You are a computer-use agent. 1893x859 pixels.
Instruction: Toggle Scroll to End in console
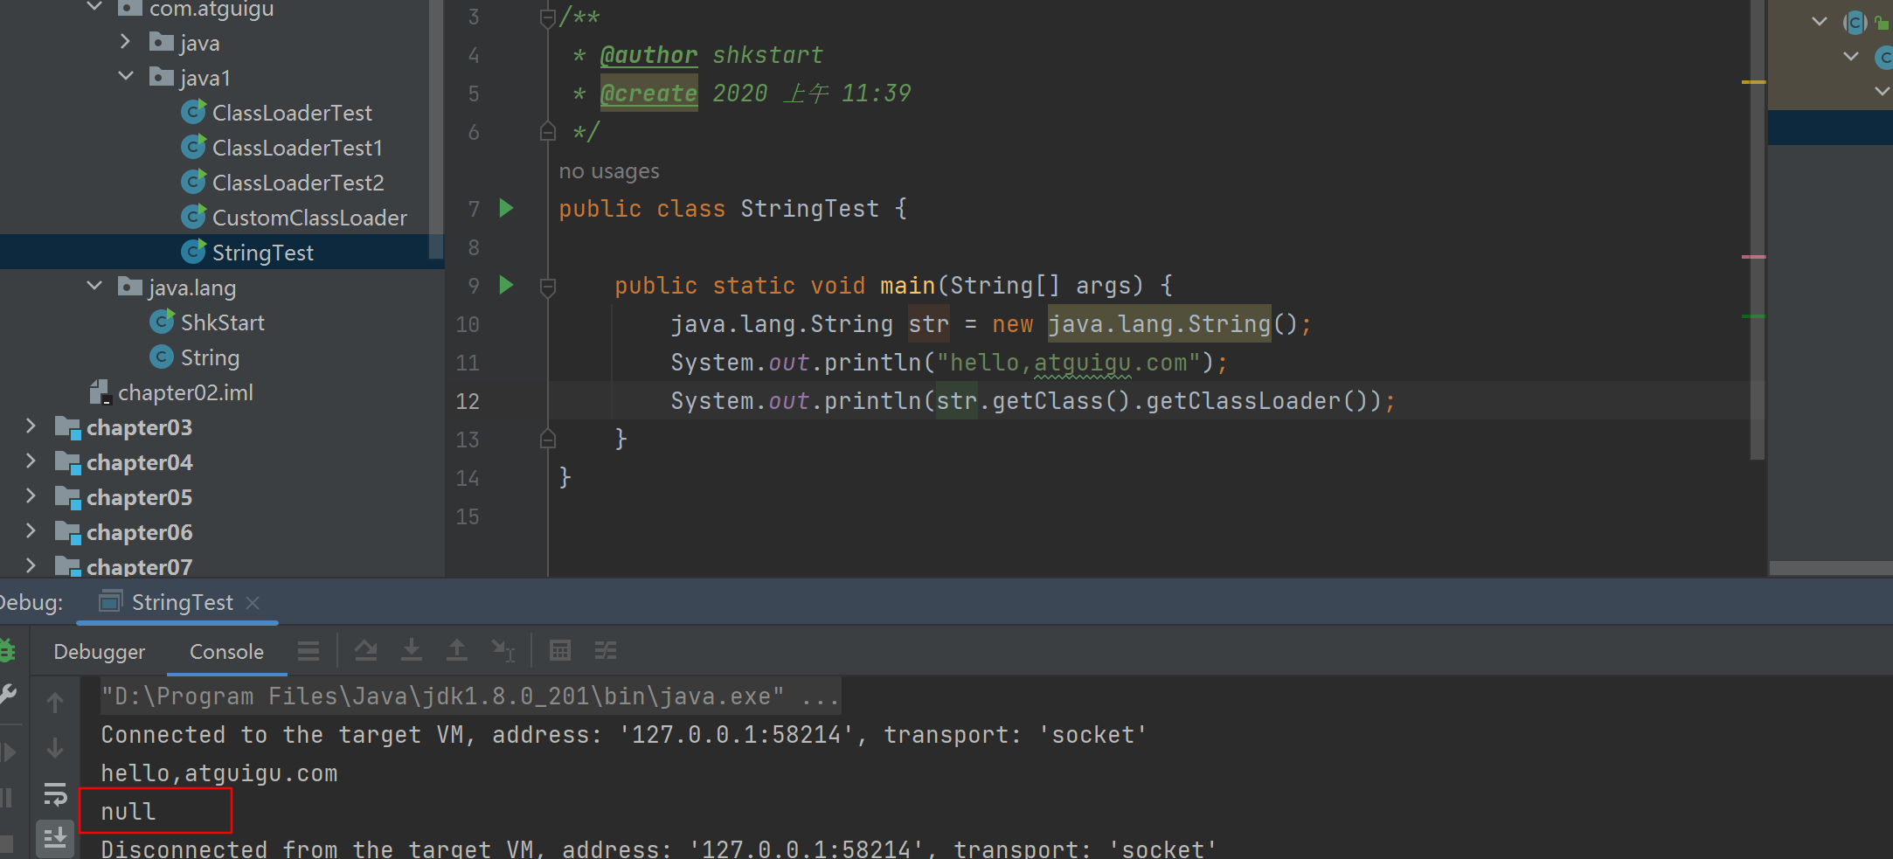click(55, 837)
